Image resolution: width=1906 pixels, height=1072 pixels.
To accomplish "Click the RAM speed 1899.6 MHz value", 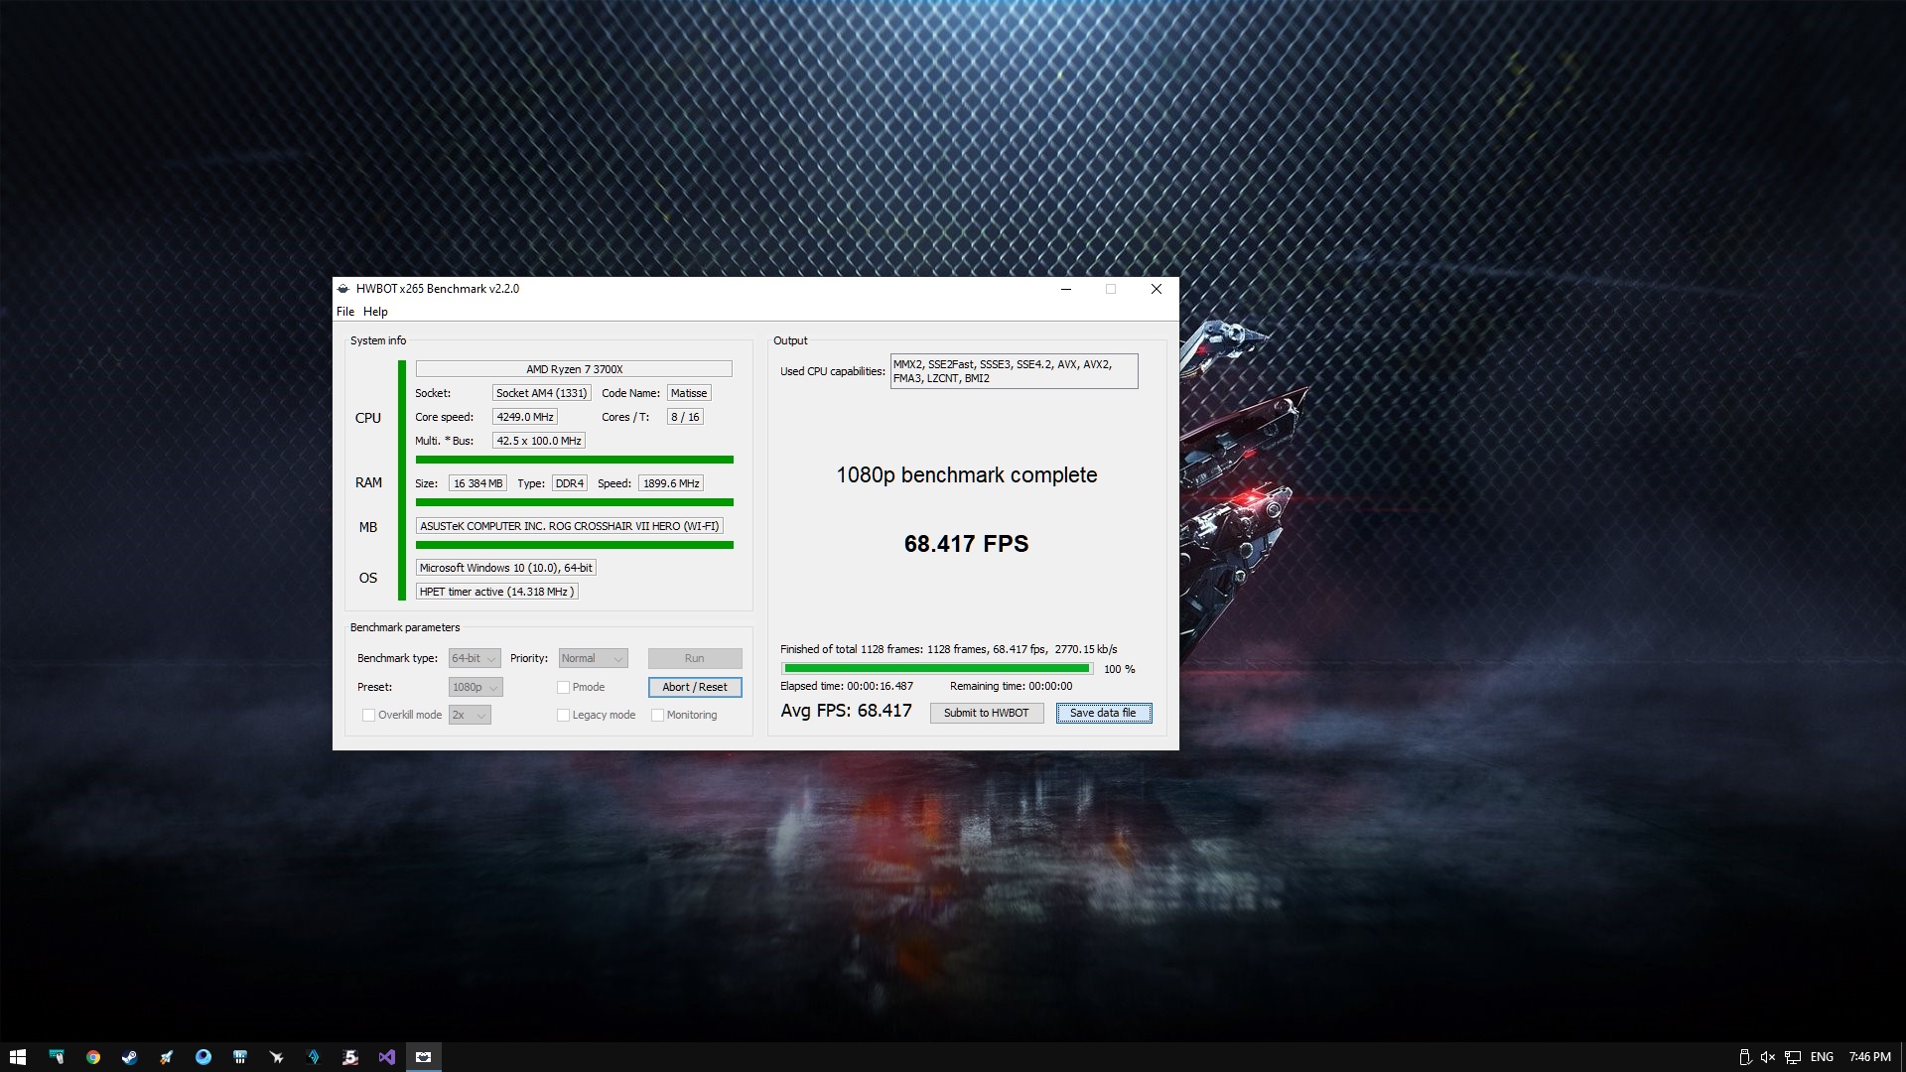I will [671, 483].
